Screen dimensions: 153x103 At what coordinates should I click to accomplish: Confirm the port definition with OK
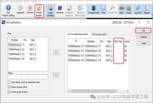point(143,31)
